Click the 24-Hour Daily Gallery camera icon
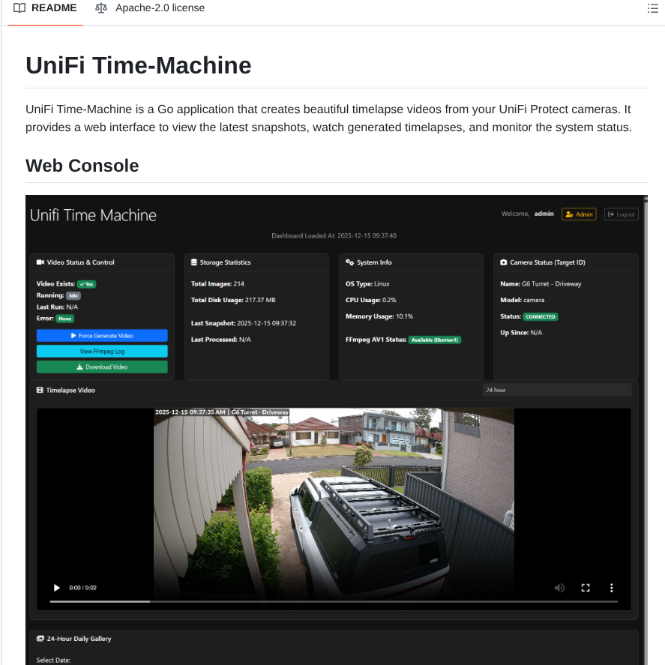Image resolution: width=665 pixels, height=665 pixels. coord(39,638)
